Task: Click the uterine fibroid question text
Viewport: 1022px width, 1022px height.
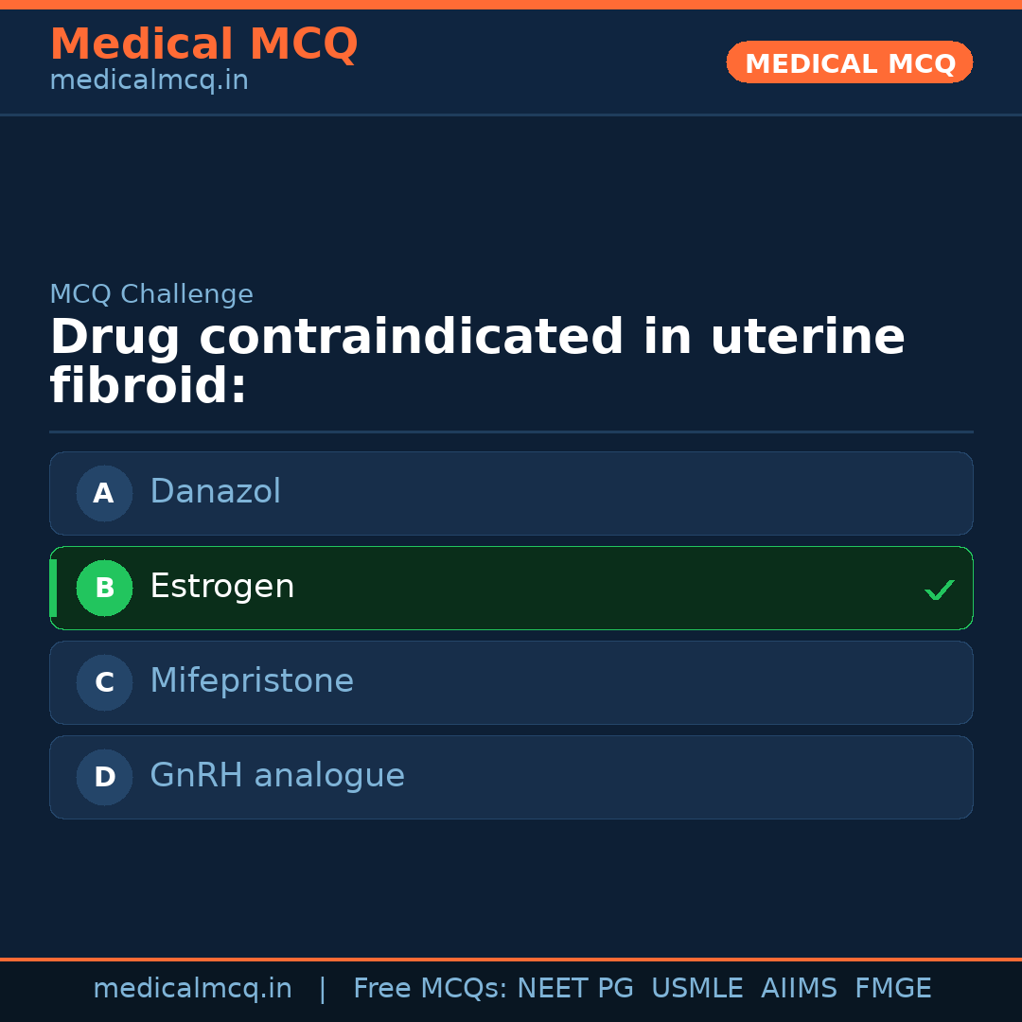Action: point(477,361)
